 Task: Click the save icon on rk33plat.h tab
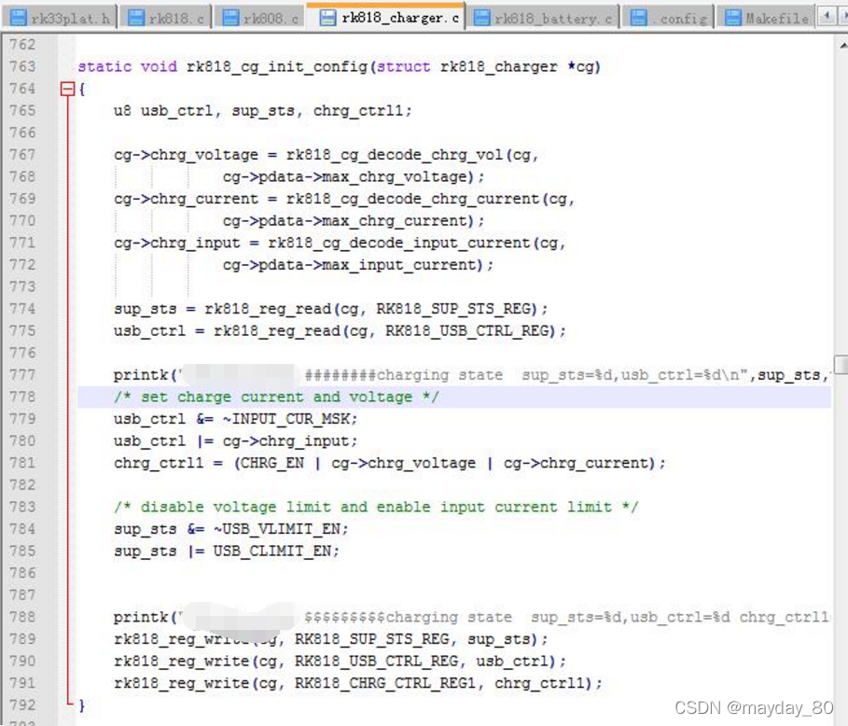pos(19,18)
